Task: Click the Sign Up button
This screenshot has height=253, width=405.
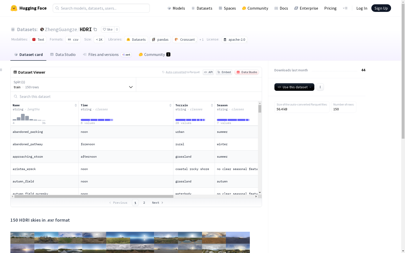Action: click(x=381, y=8)
